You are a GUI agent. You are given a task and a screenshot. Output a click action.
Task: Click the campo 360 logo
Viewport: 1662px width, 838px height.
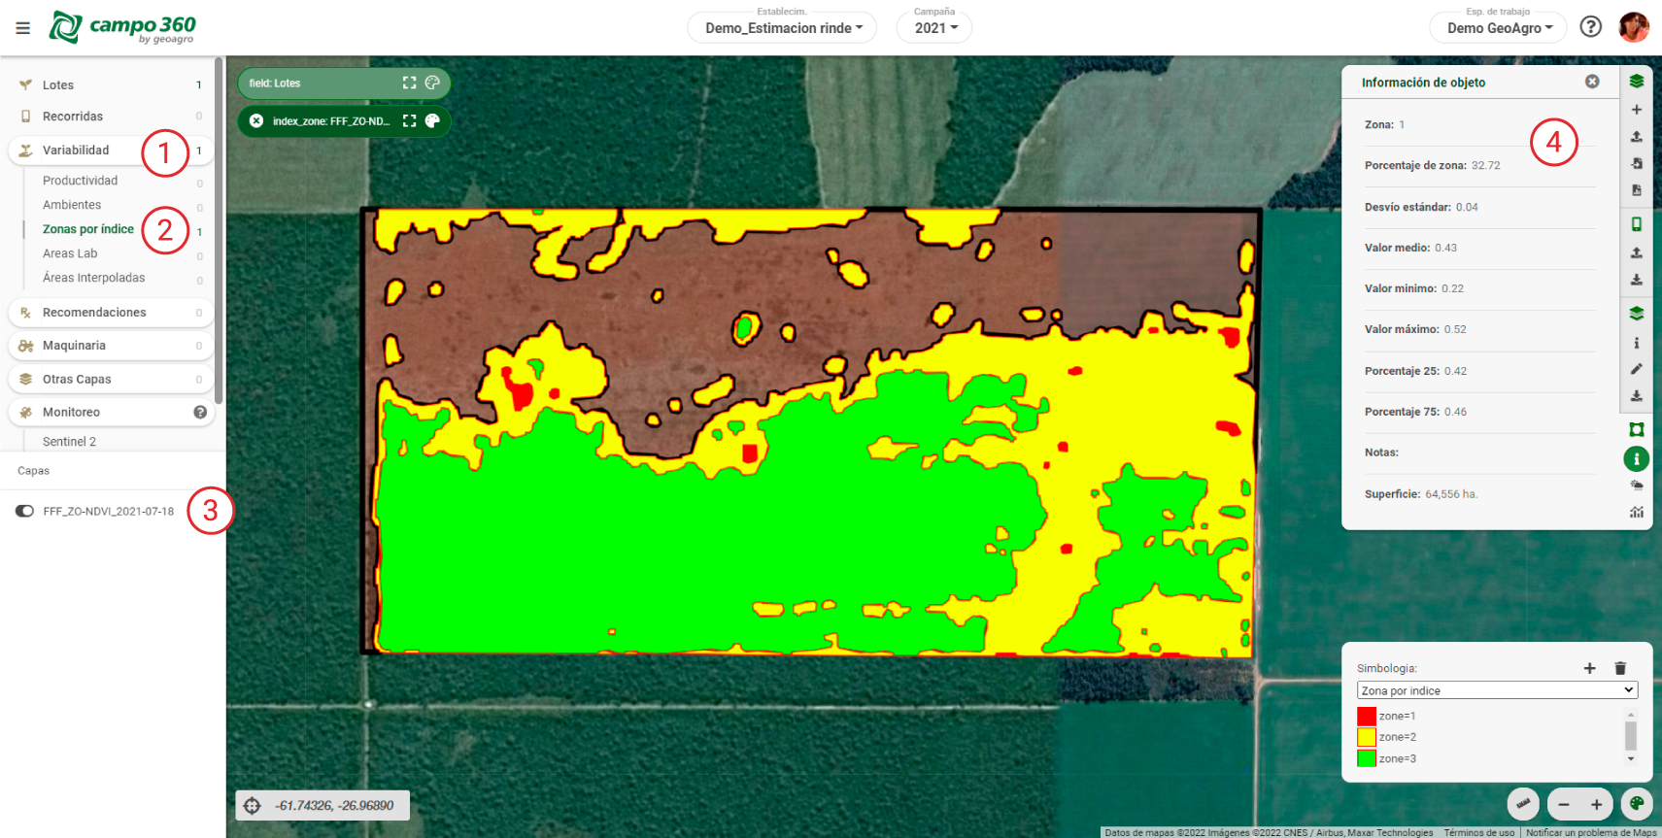pos(122,27)
